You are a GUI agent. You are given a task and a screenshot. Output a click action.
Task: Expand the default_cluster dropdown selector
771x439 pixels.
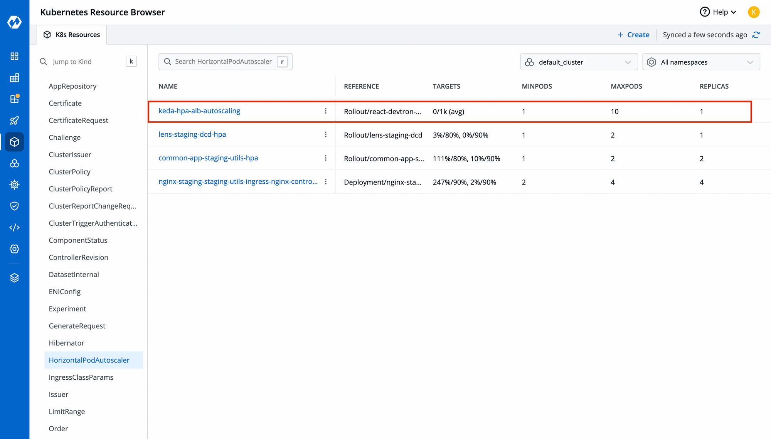point(578,62)
